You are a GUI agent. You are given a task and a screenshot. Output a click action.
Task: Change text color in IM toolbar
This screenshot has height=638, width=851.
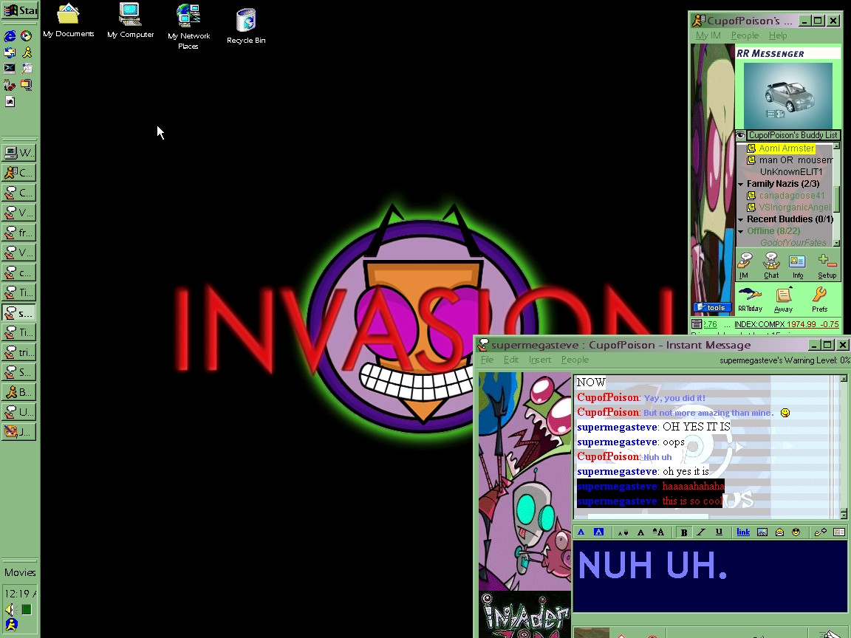click(581, 532)
